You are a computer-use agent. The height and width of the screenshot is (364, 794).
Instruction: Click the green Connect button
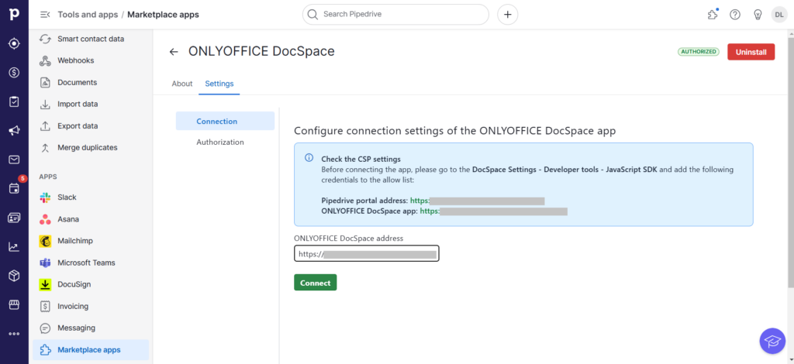point(315,283)
